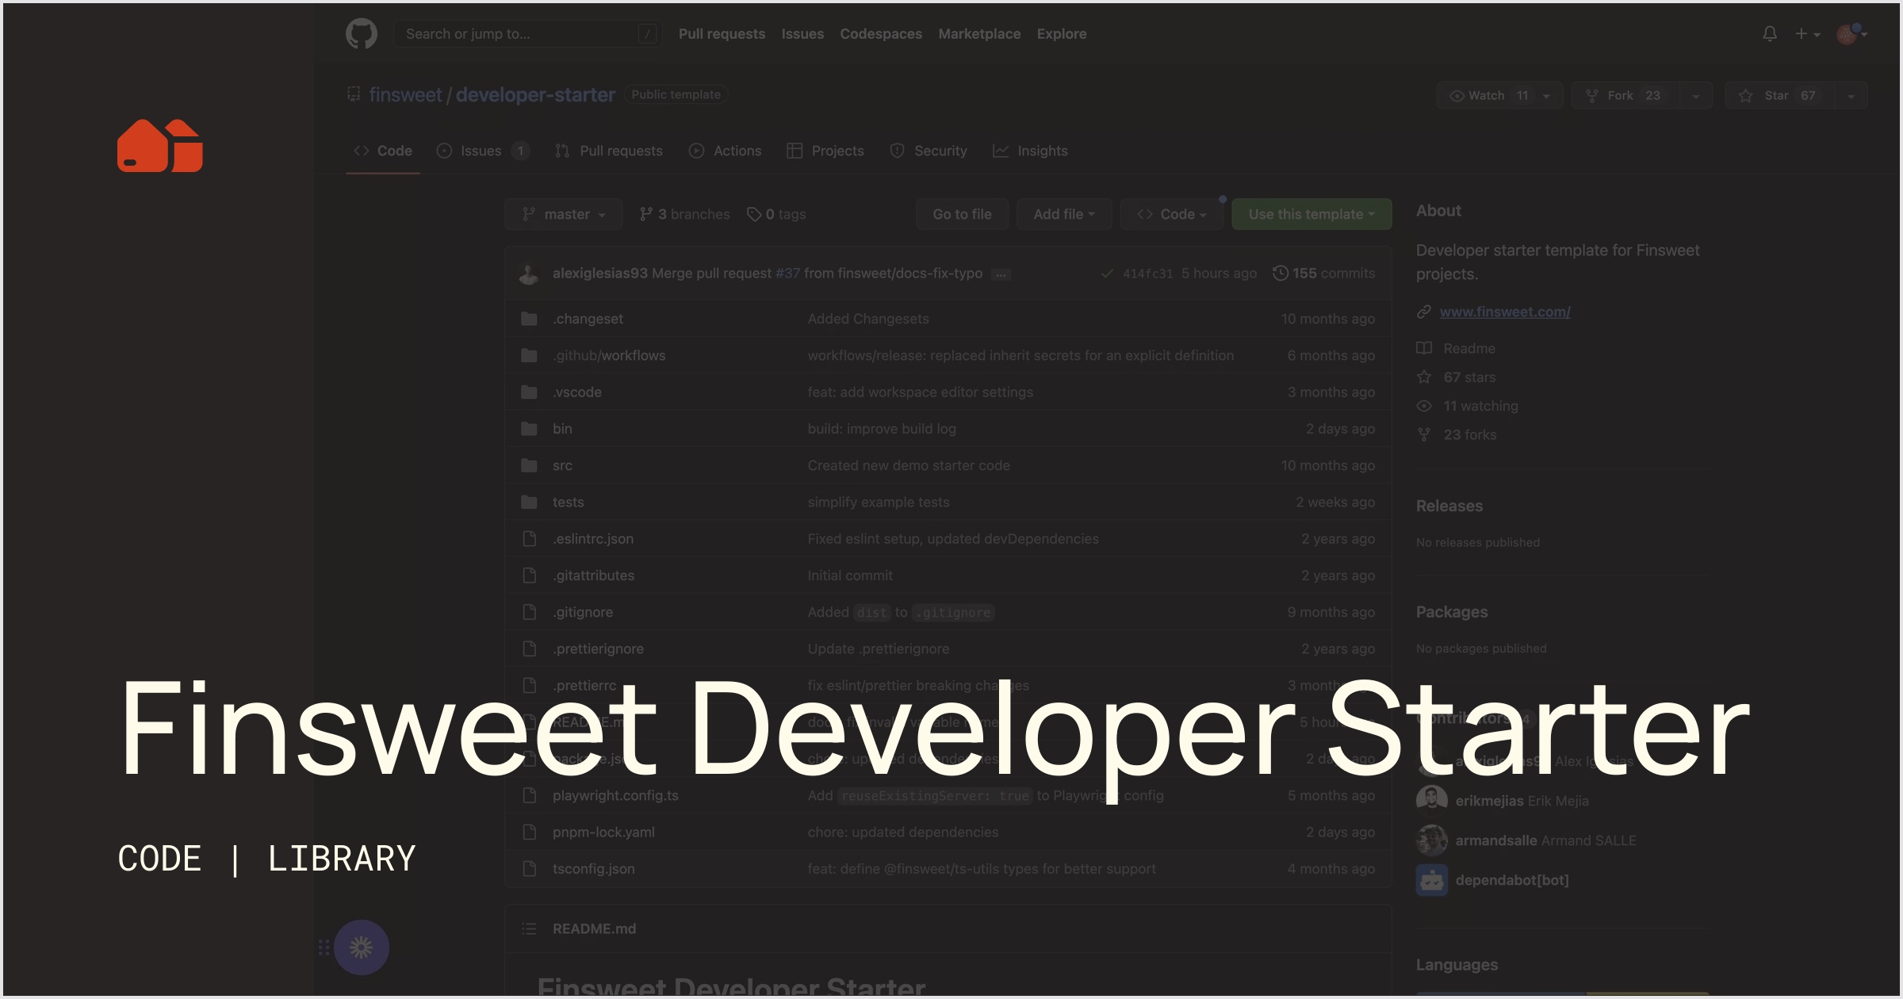This screenshot has width=1903, height=999.
Task: Click the commit check status icon
Action: [x=1107, y=274]
